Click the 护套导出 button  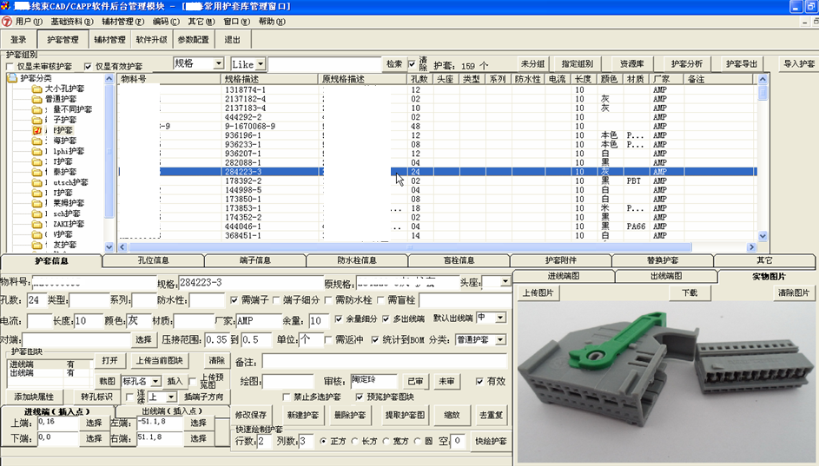[741, 63]
